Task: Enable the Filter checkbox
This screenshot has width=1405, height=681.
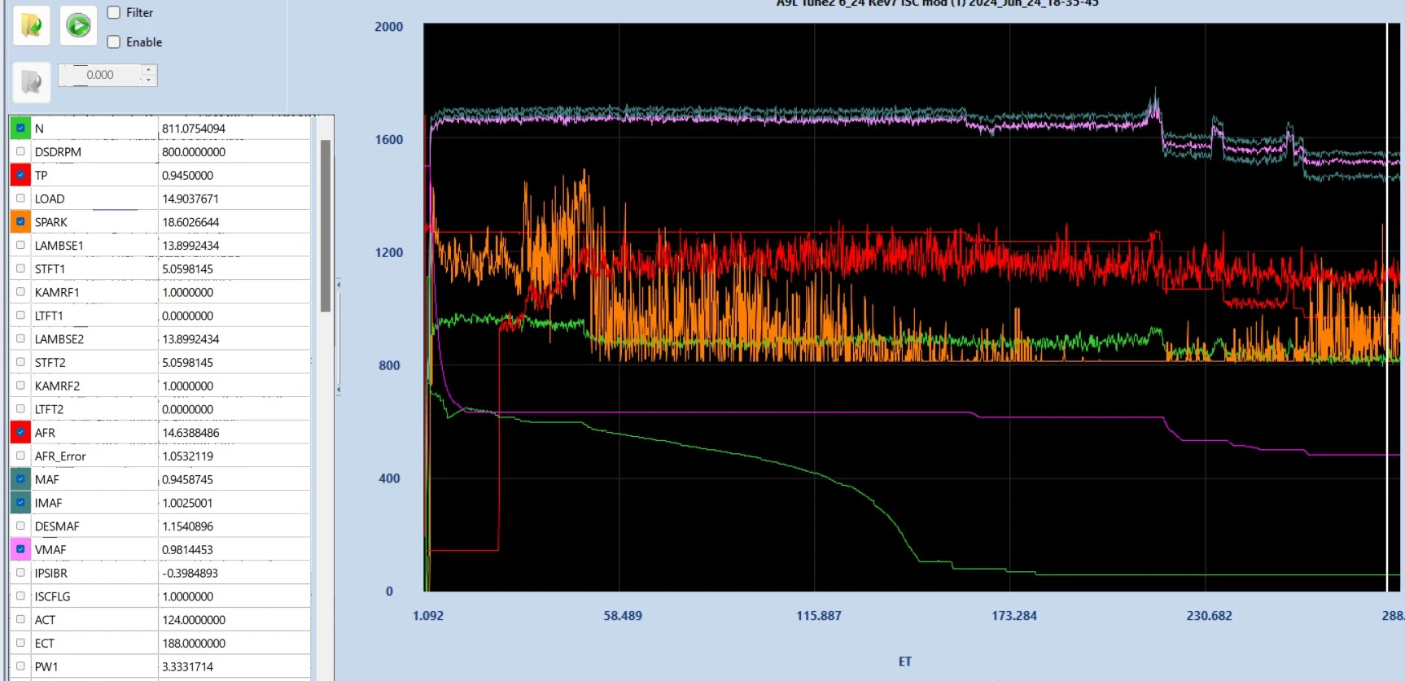Action: coord(114,12)
